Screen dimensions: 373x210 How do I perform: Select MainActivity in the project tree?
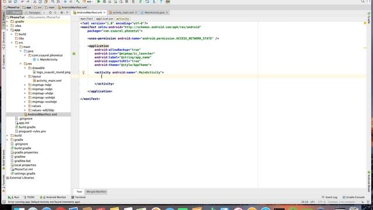point(48,60)
